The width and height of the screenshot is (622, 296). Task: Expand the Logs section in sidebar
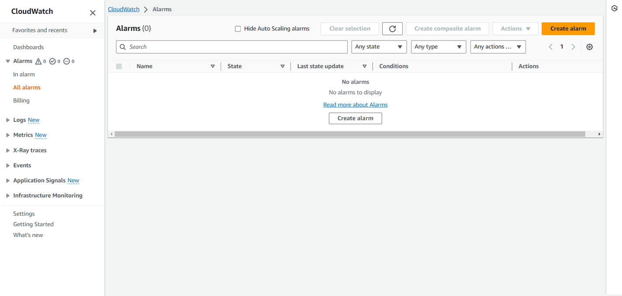tap(8, 120)
